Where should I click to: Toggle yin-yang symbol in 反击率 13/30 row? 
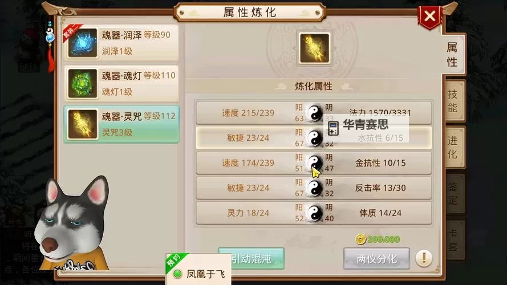pyautogui.click(x=314, y=188)
